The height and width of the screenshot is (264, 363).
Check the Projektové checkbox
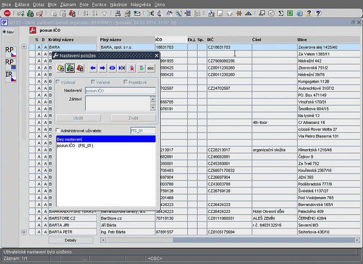click(126, 82)
